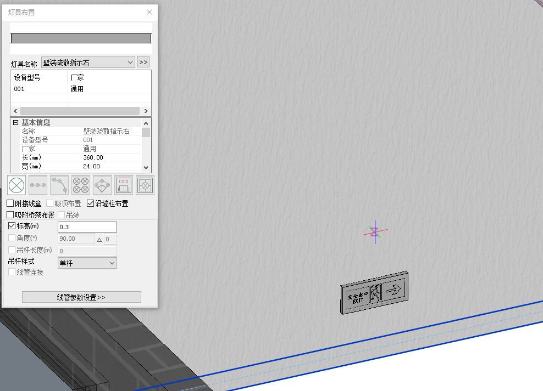Enable the 附接线盒 checkbox
Viewport: 543px width, 391px height.
click(x=10, y=203)
